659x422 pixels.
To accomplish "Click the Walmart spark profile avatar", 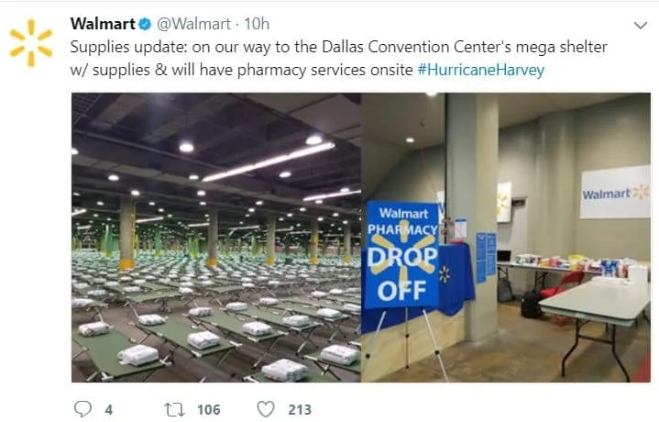I will 31,43.
